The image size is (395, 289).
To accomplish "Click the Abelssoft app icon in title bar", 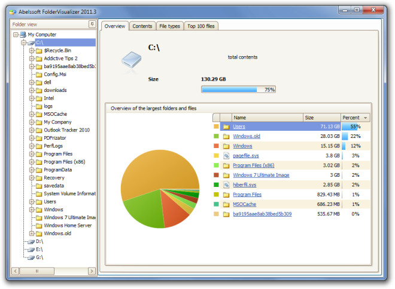I will click(x=13, y=12).
